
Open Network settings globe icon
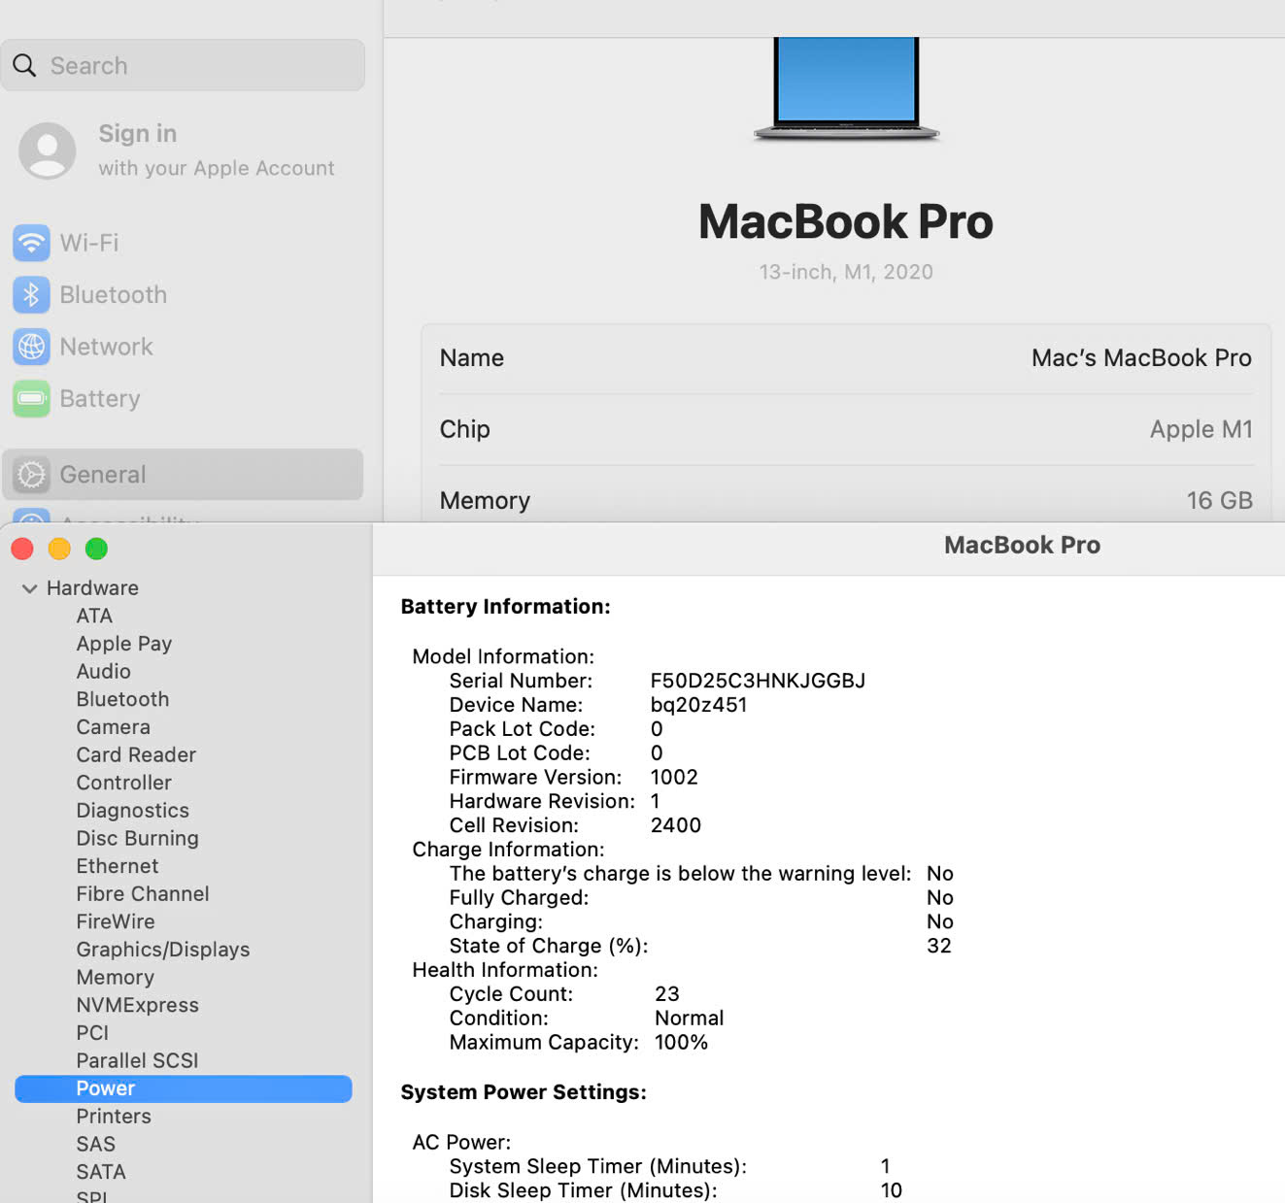tap(31, 347)
